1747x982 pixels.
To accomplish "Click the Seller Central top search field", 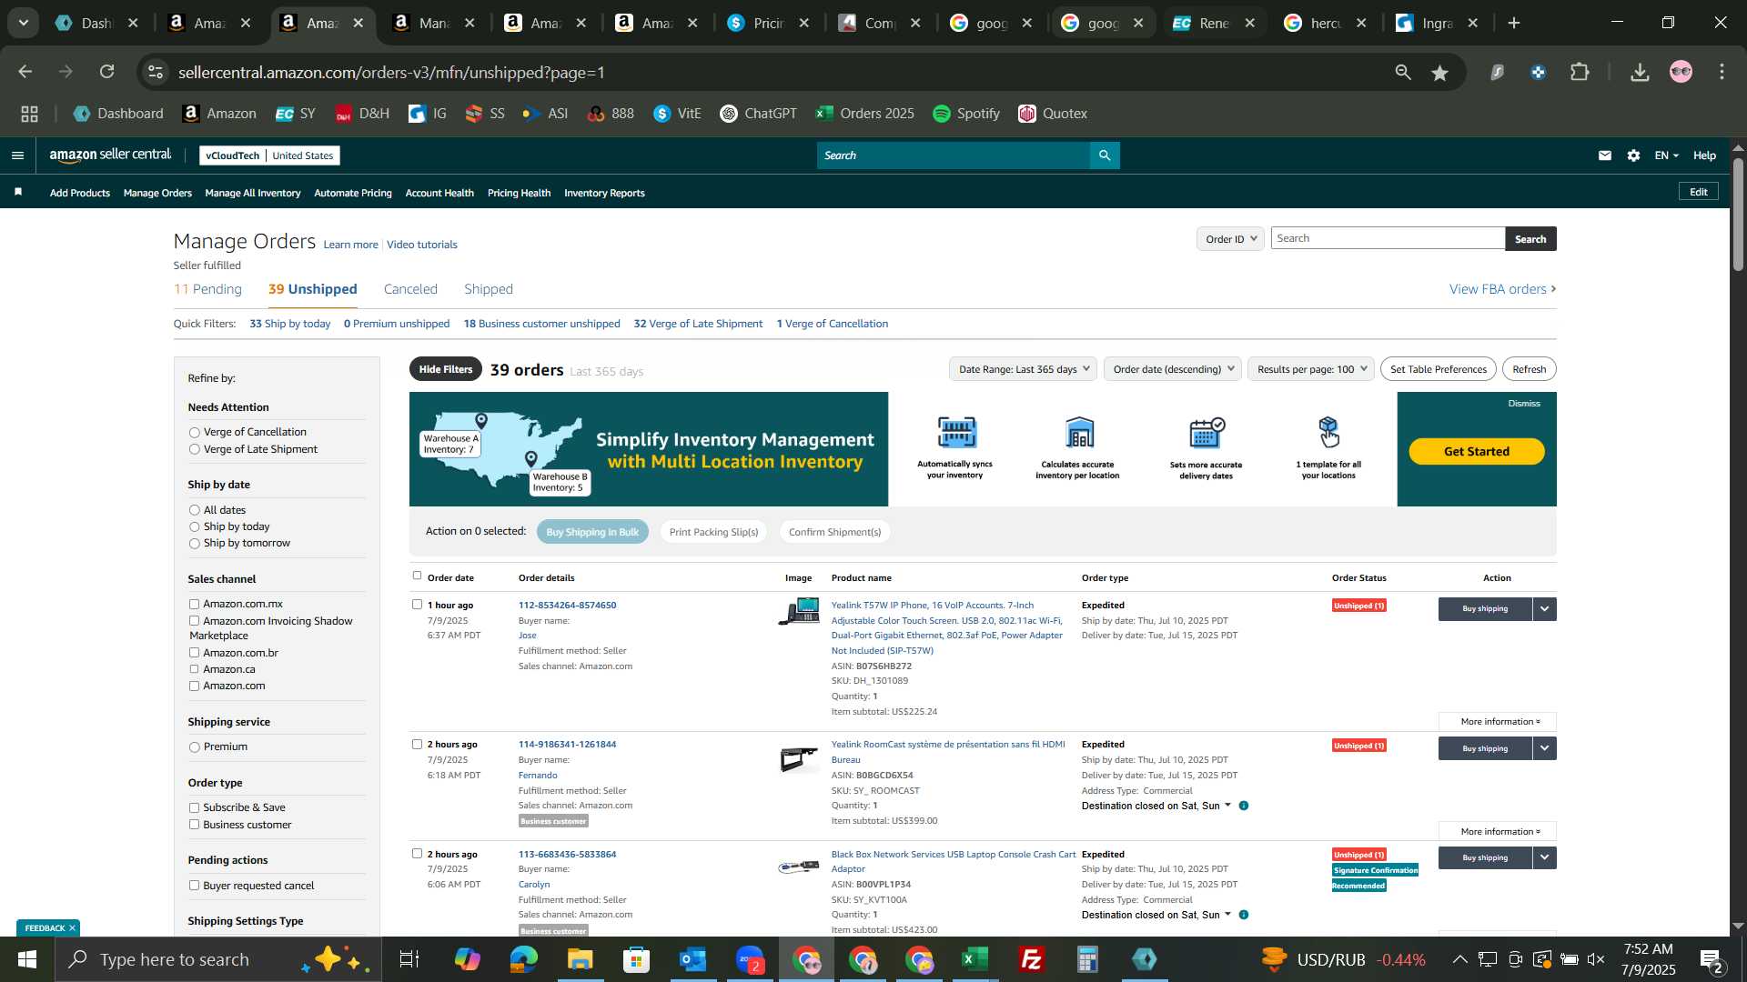I will 954,155.
